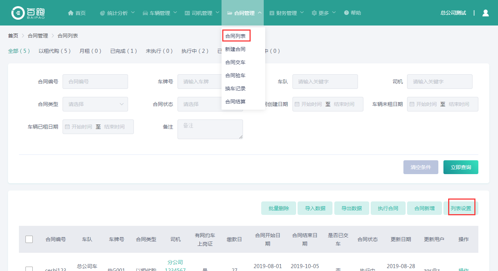The width and height of the screenshot is (498, 271).
Task: Toggle the select-all checkbox in table header
Action: coord(29,239)
